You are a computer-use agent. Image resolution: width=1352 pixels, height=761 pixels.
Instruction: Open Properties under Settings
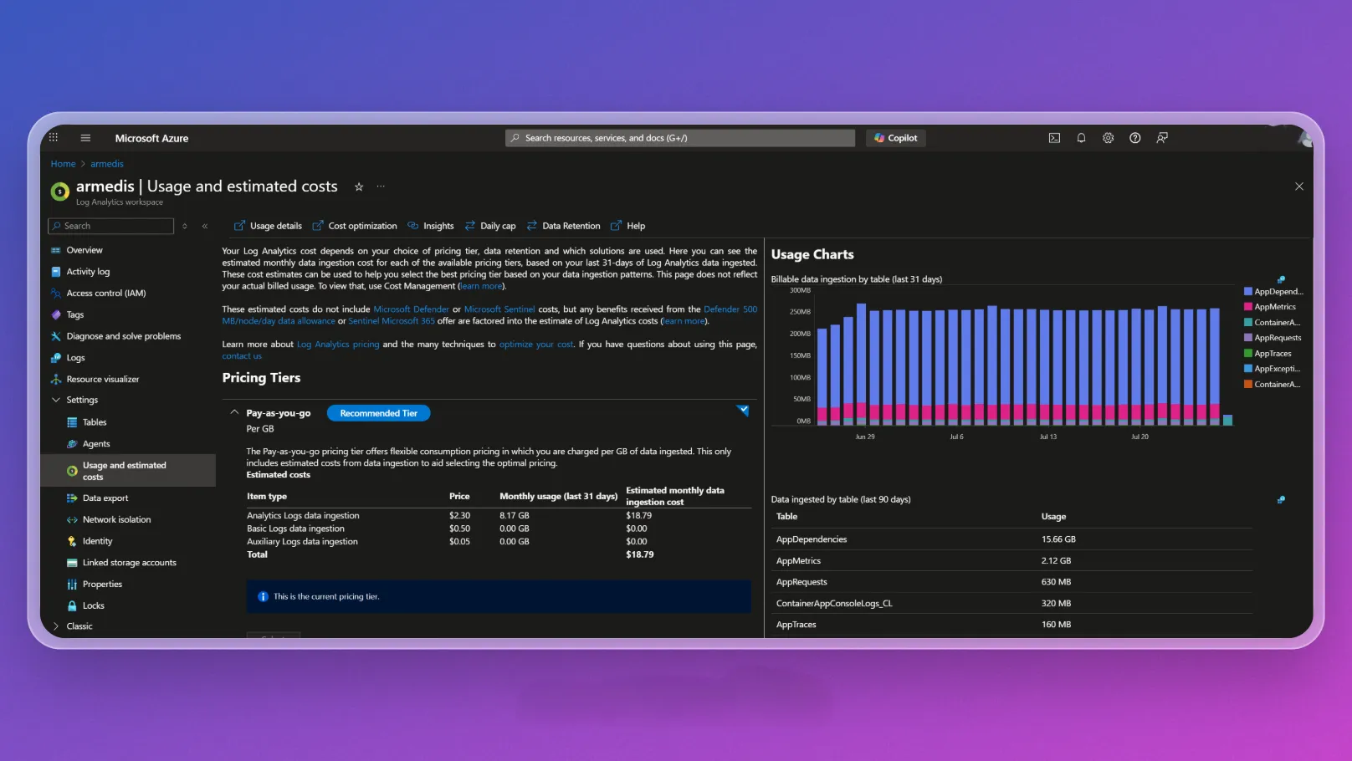tap(102, 585)
